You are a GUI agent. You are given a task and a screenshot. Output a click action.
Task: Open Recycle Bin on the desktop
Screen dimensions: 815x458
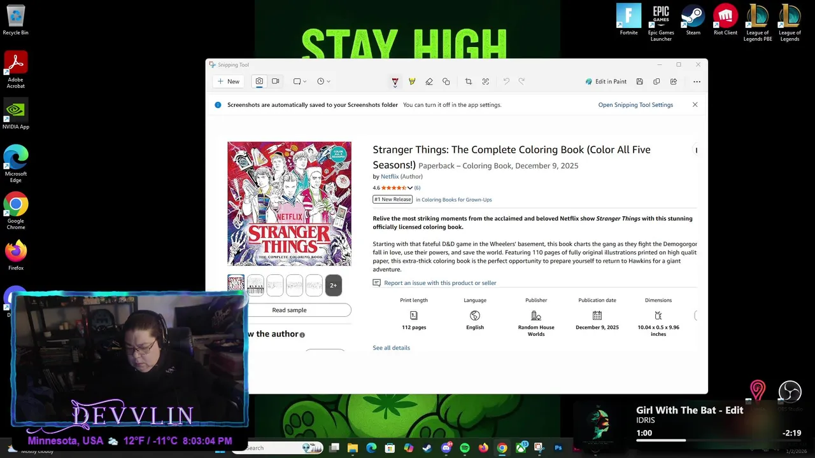pos(15,20)
